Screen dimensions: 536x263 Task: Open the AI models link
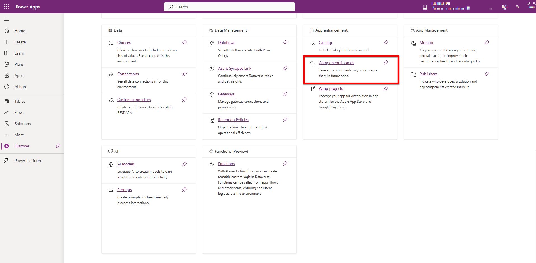pyautogui.click(x=126, y=164)
